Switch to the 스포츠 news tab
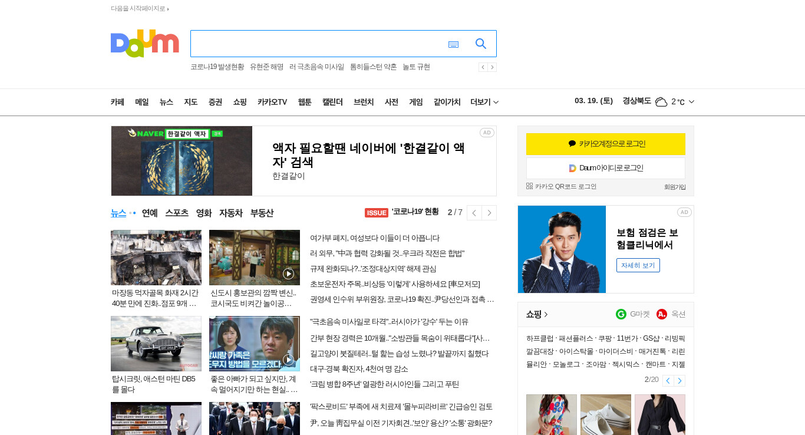805x435 pixels. (x=177, y=213)
